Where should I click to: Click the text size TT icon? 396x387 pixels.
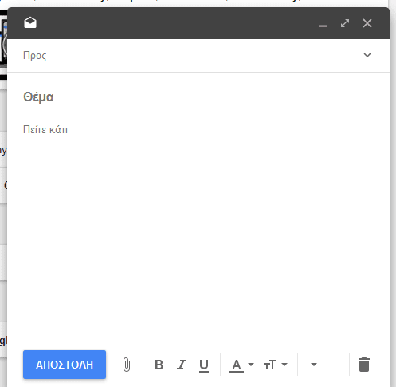click(x=270, y=365)
